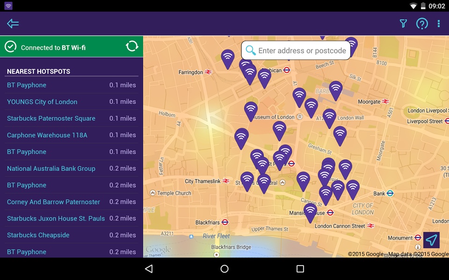Image resolution: width=449 pixels, height=280 pixels.
Task: Click the NEAREST HOTSPOTS heading
Action: point(38,71)
